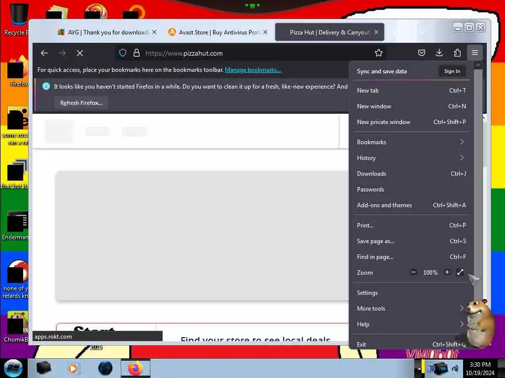Open the tracking protection shield icon
This screenshot has height=378, width=505.
coord(123,53)
